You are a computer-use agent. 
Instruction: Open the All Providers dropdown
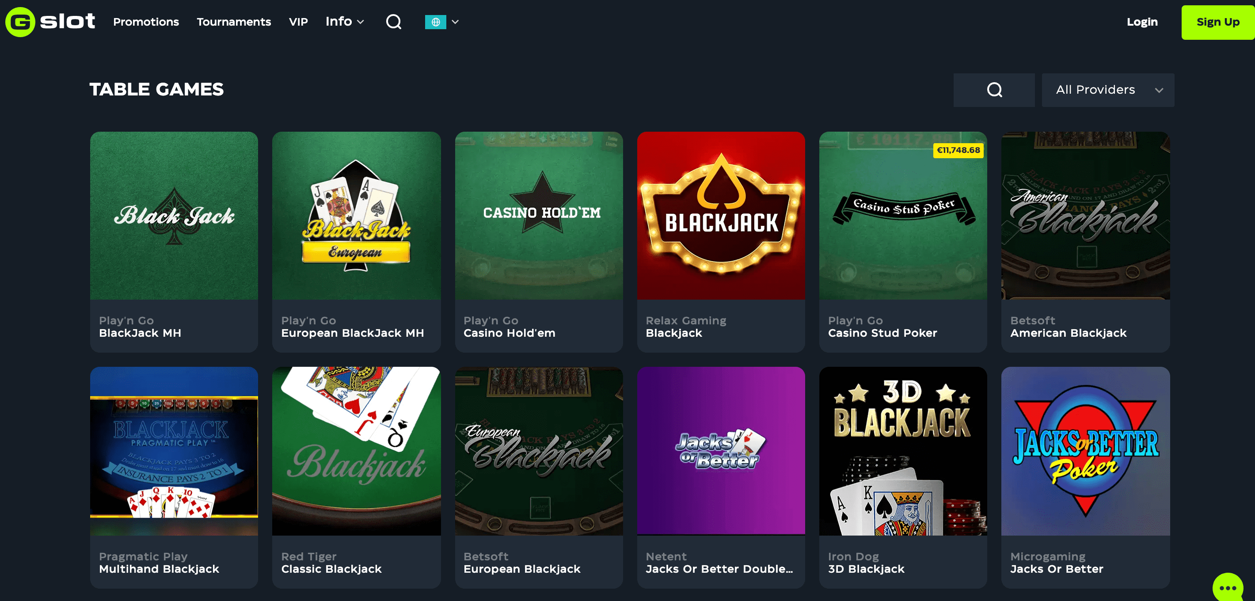(x=1108, y=90)
